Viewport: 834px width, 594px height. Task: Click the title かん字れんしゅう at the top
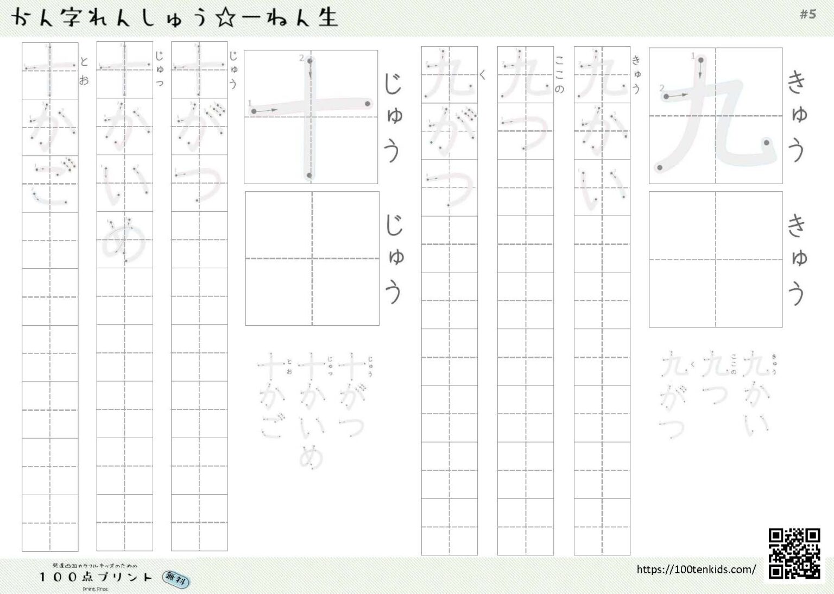pyautogui.click(x=109, y=17)
